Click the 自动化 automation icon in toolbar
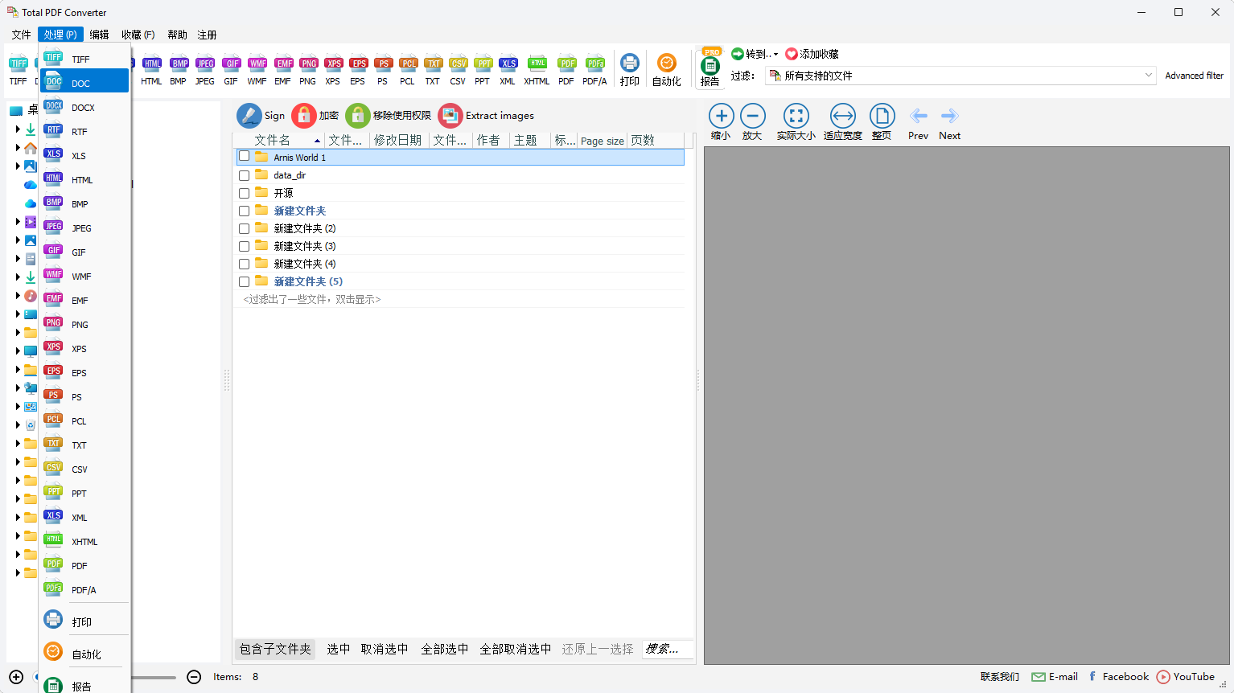The image size is (1234, 693). click(666, 63)
